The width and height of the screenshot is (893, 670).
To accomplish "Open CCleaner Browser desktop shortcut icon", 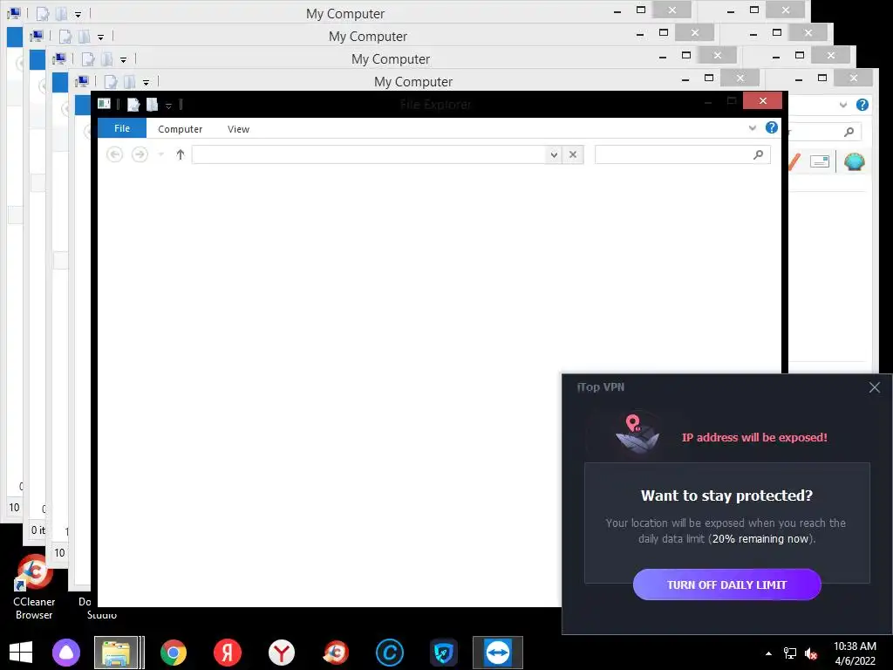I will click(x=34, y=588).
